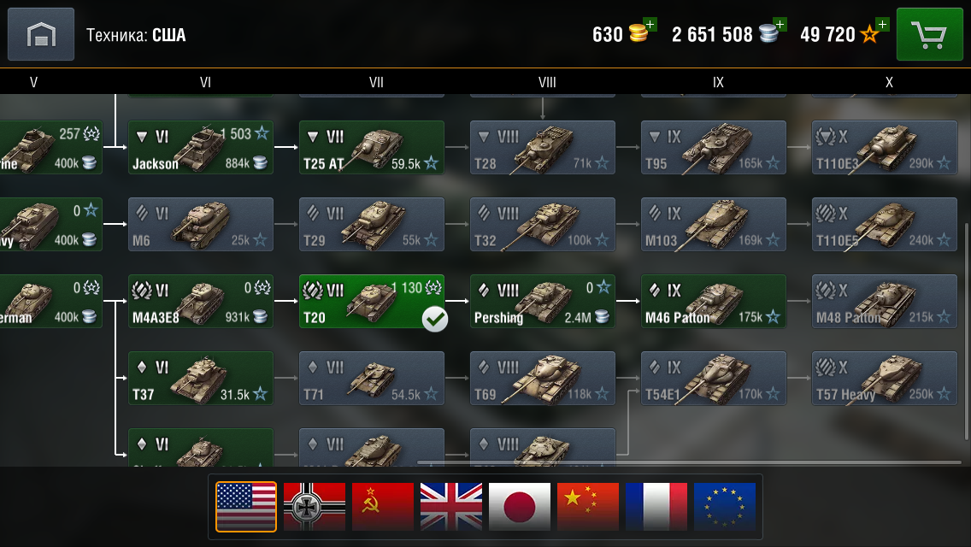Select the France flag nation

[656, 507]
